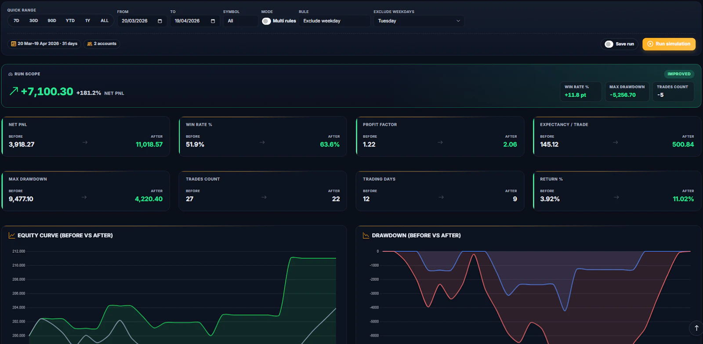Click the Max Drawdown after value 4,220.40
Viewport: 703px width, 344px height.
[x=149, y=199]
